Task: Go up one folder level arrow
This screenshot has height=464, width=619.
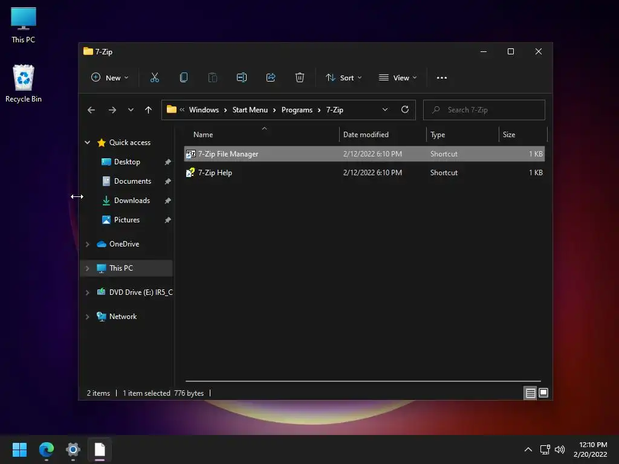Action: pyautogui.click(x=148, y=110)
